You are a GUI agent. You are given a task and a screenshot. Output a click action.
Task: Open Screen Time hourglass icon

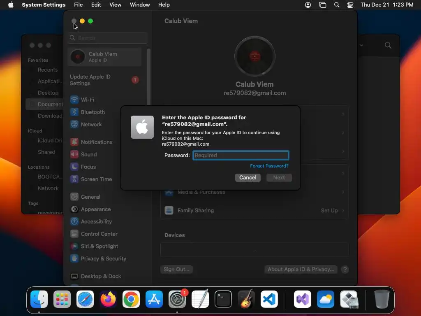click(74, 179)
